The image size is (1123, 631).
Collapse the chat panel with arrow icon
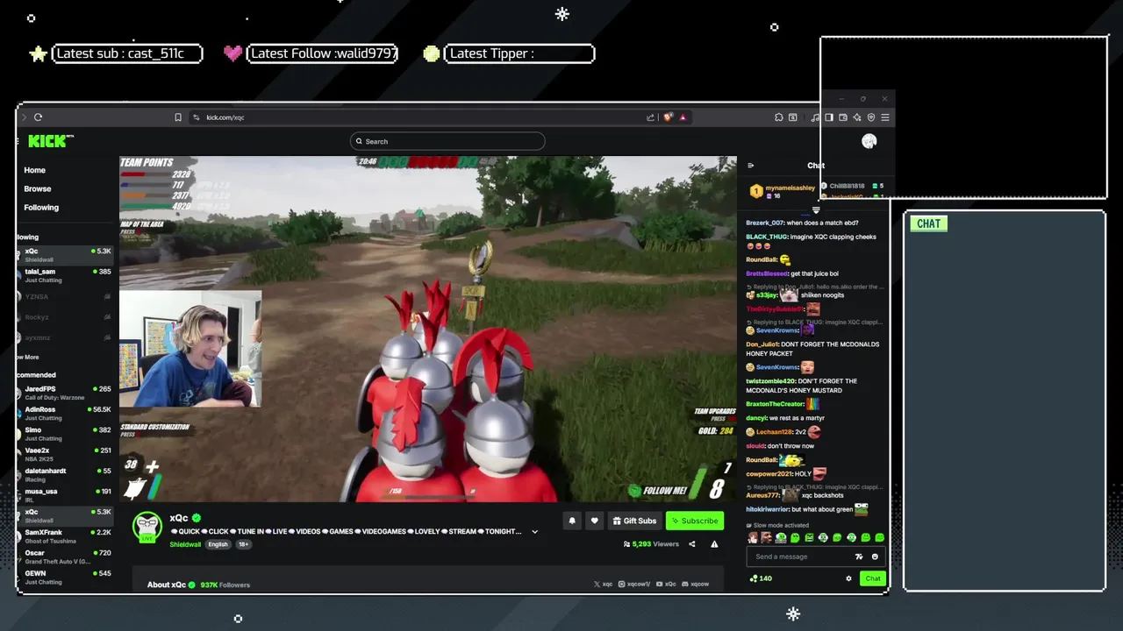[750, 165]
